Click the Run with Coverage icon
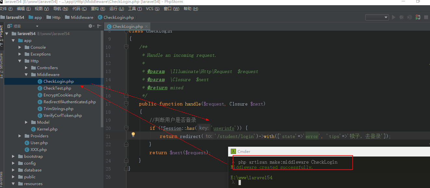The width and height of the screenshot is (430, 188). (x=410, y=17)
